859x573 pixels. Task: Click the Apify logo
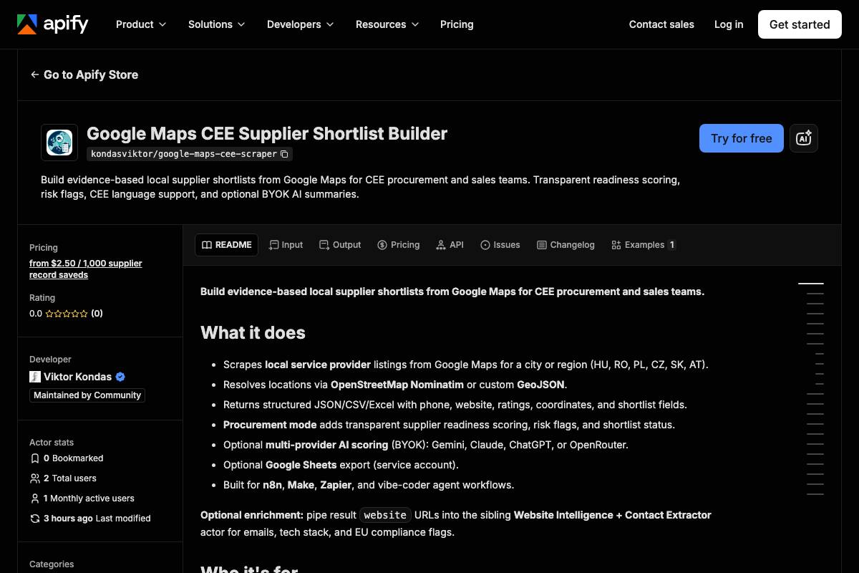(x=52, y=24)
